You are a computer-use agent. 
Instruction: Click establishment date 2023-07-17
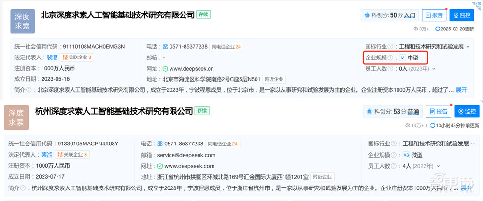(x=50, y=177)
